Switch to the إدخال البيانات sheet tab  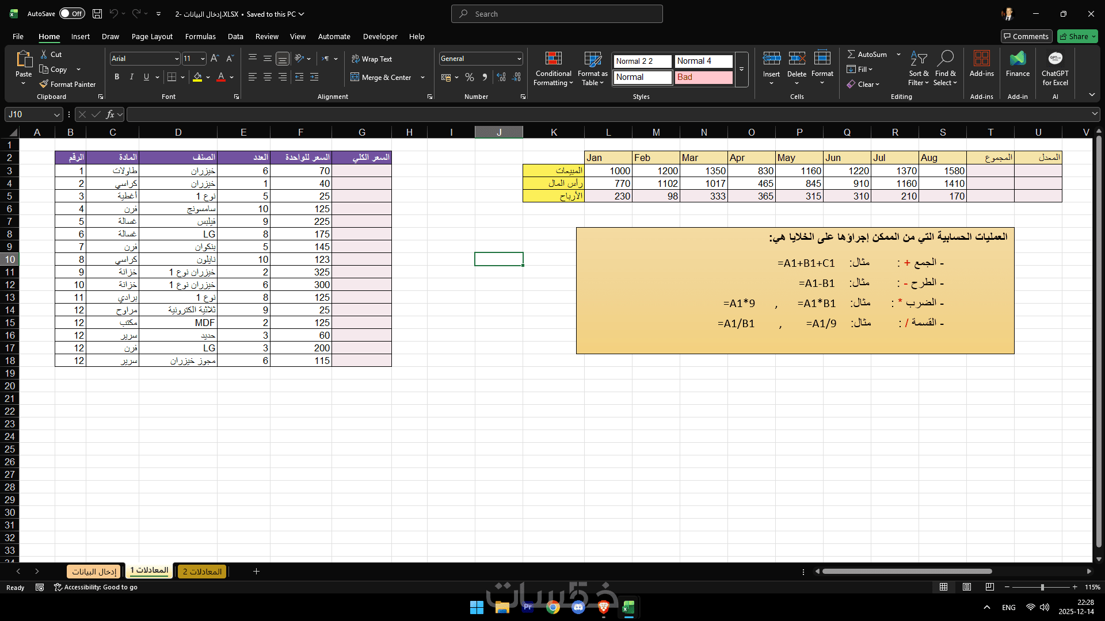coord(94,572)
